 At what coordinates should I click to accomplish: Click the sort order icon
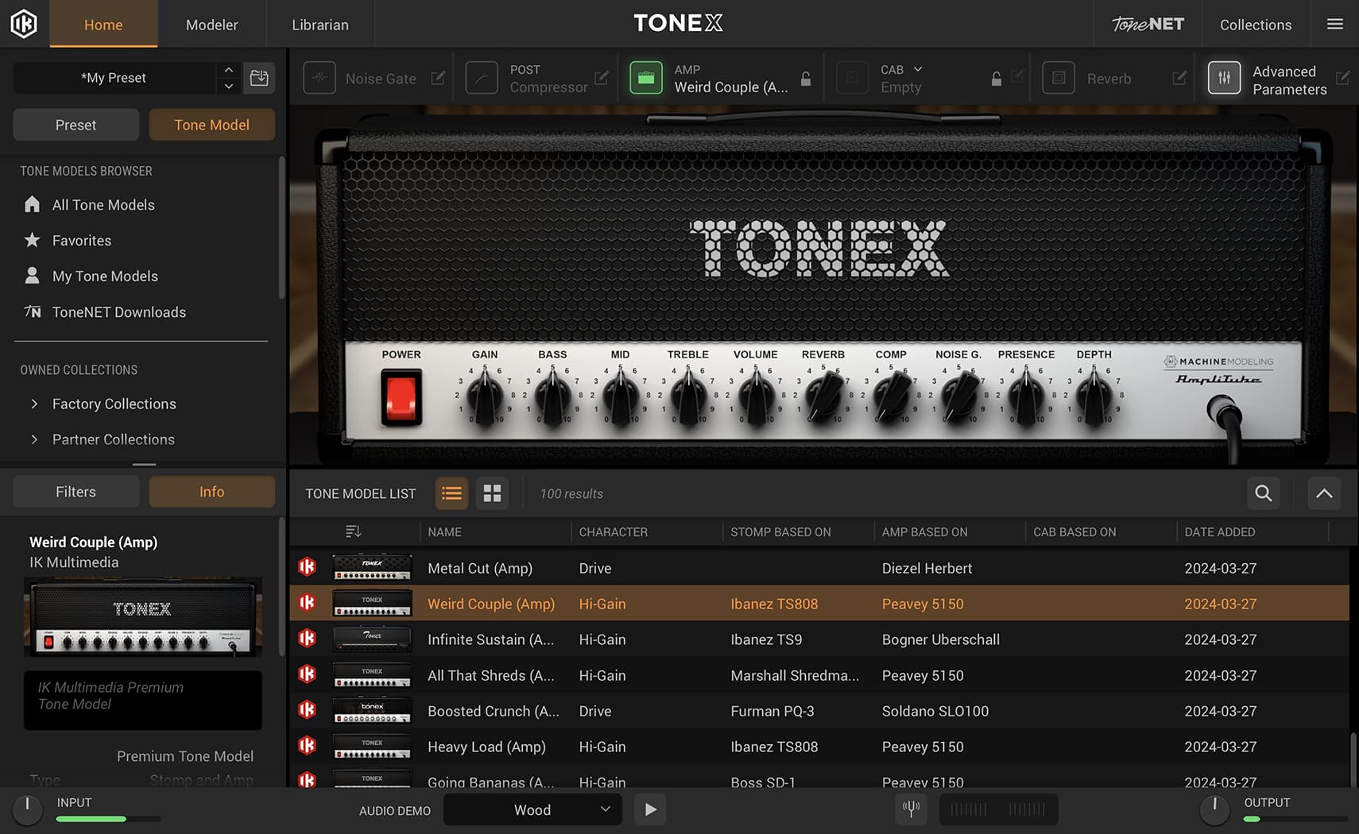coord(354,531)
